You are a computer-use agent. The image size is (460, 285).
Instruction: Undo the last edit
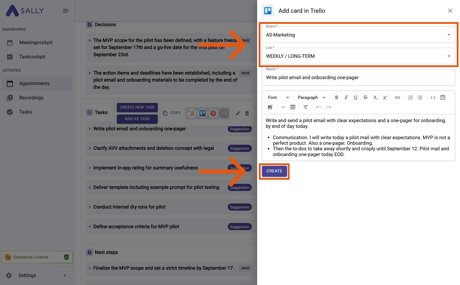coord(319,107)
